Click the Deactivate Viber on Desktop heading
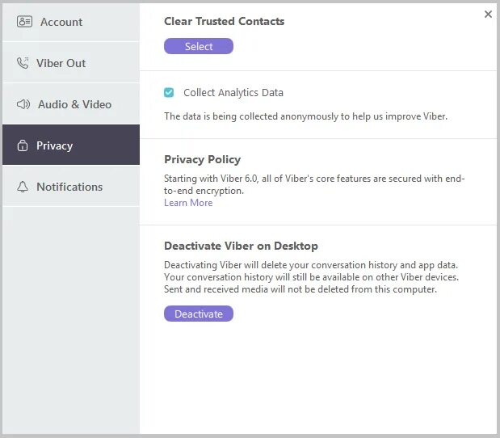The image size is (500, 438). tap(241, 246)
